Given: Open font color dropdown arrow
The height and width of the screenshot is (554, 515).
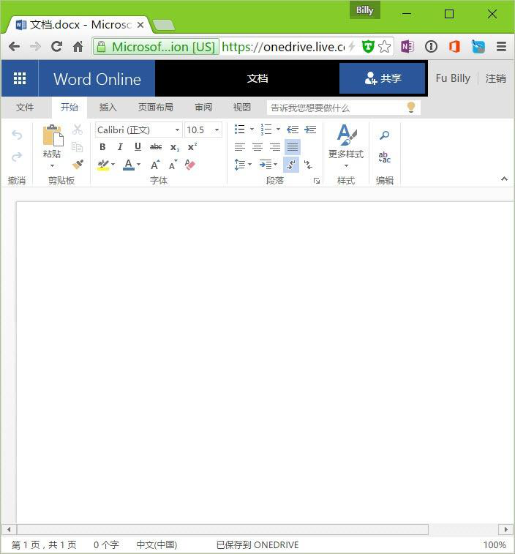Looking at the screenshot, I should click(138, 164).
